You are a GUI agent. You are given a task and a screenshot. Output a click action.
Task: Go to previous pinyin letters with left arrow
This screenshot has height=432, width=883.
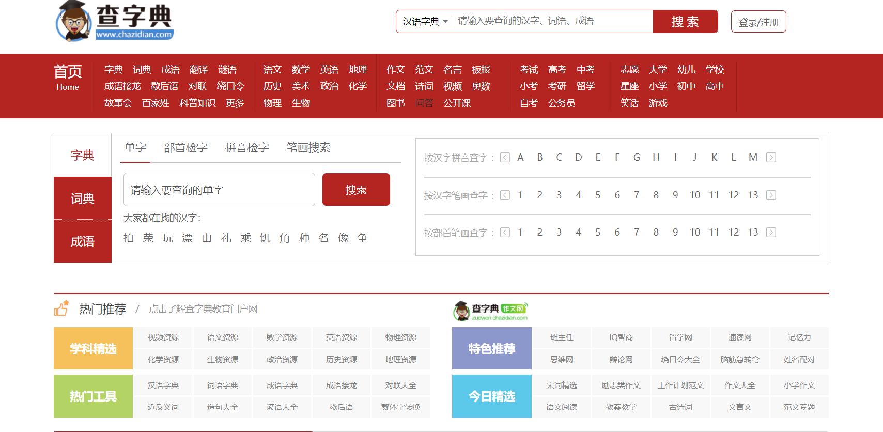[505, 158]
